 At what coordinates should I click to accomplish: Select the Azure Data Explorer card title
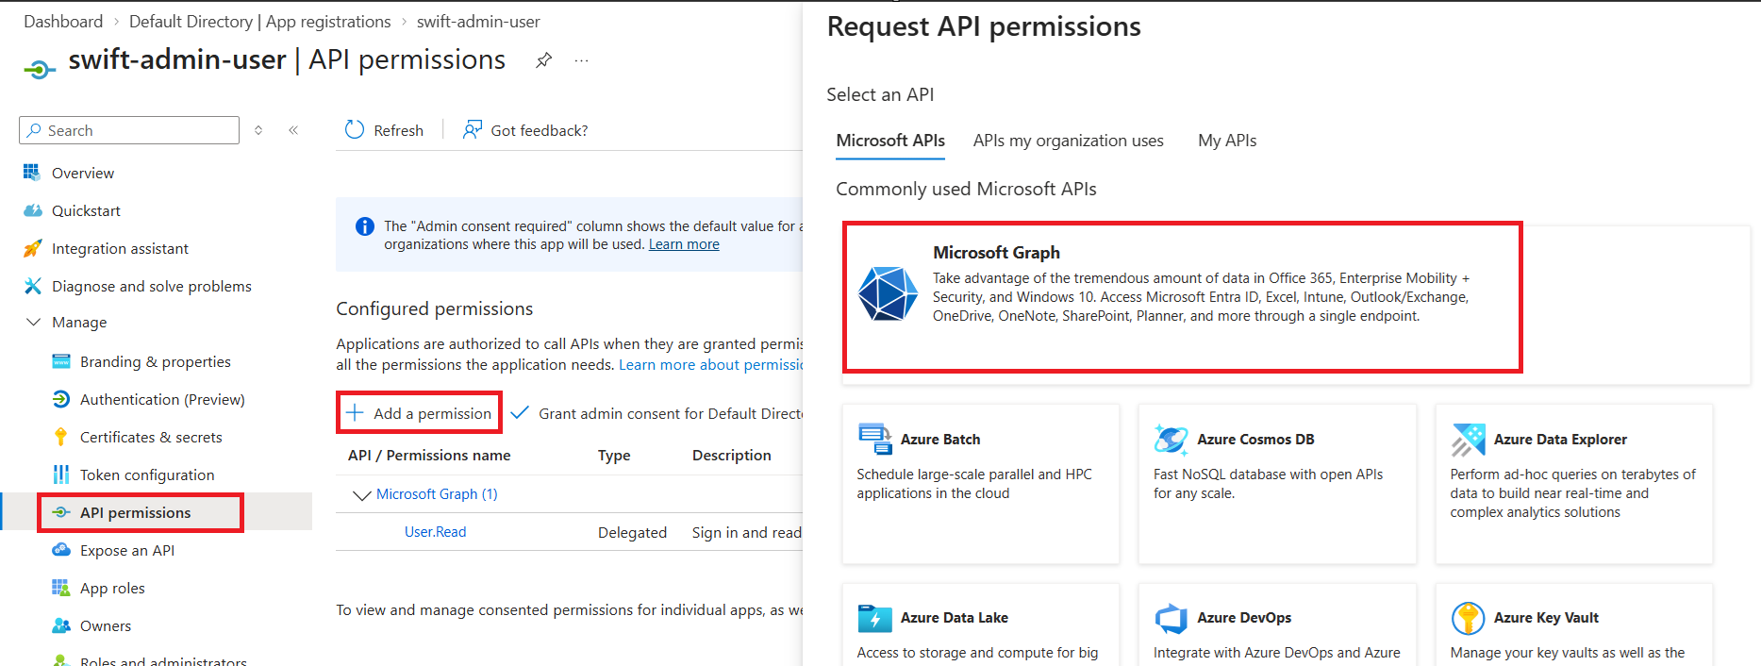point(1560,440)
